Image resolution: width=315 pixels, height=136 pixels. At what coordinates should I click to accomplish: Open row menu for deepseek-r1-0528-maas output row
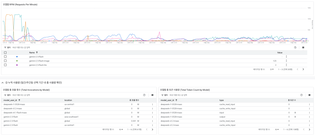pyautogui.click(x=309, y=117)
